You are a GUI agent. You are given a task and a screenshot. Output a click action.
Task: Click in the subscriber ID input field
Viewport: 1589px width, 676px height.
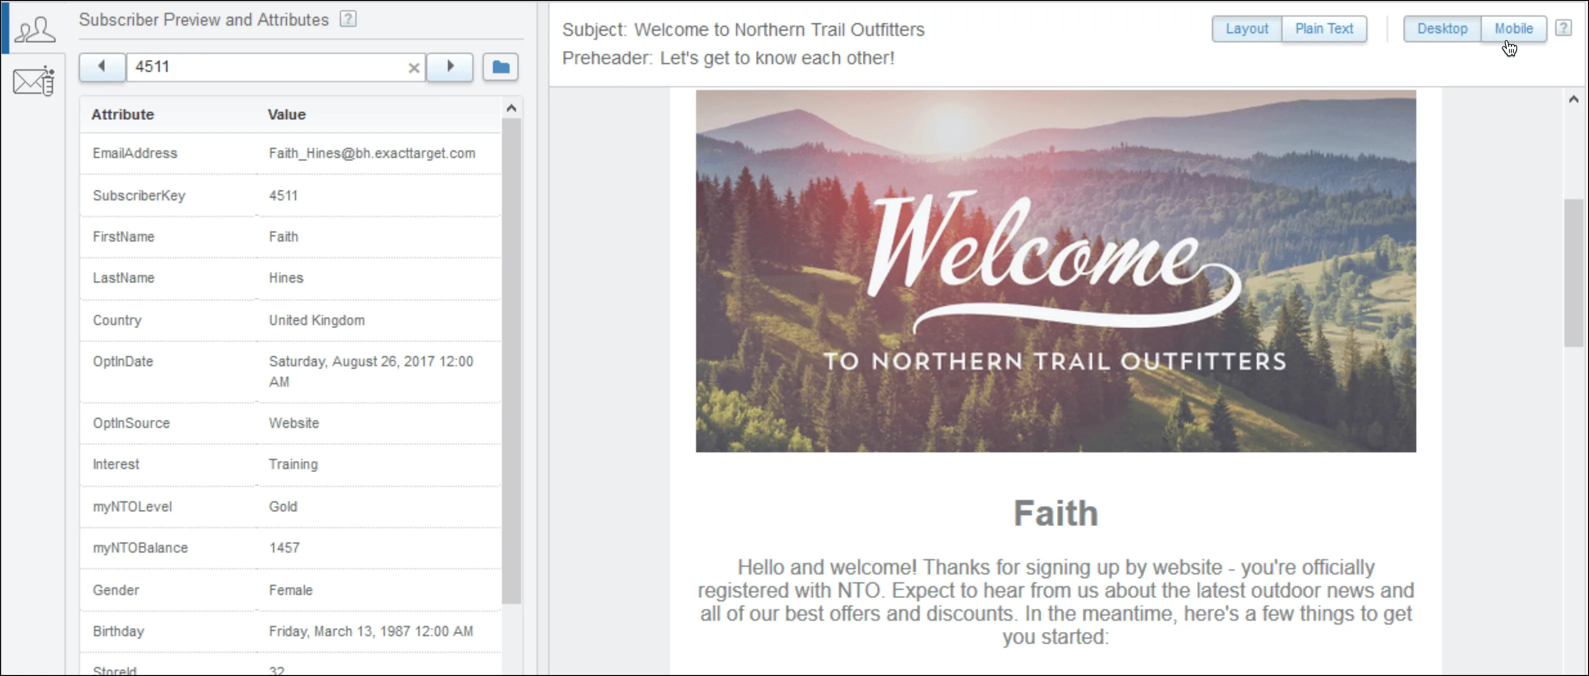274,66
